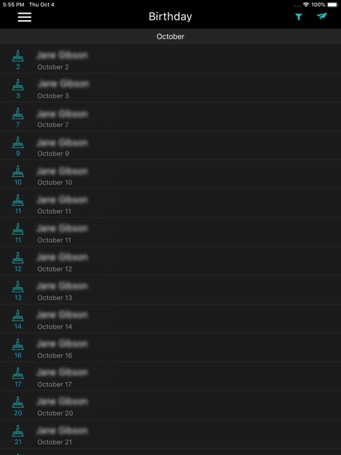Image resolution: width=341 pixels, height=455 pixels.
Task: Open the October 12 birthday entry
Action: (170, 261)
